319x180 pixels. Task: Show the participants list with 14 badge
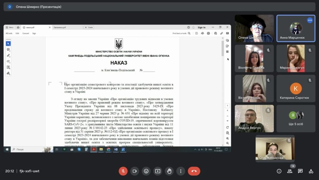coord(290,171)
